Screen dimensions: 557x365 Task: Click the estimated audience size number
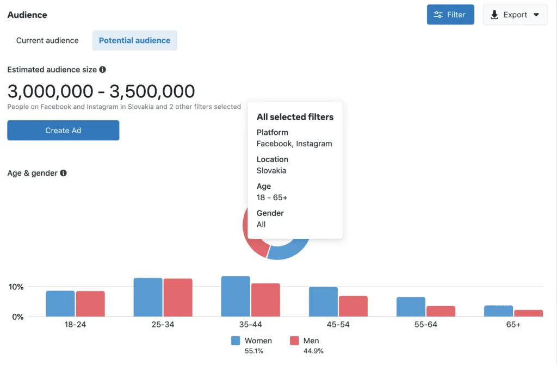point(101,91)
